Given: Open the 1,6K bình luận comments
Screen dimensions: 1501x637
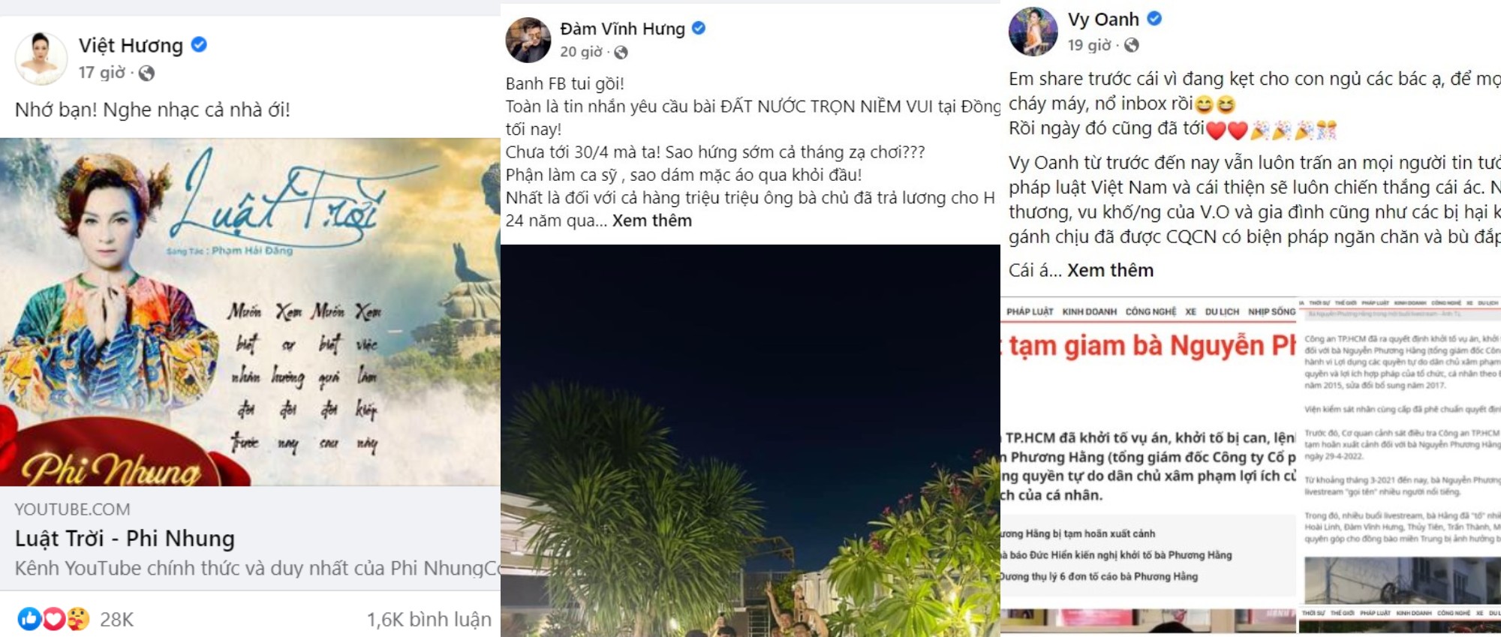Looking at the screenshot, I should point(429,620).
